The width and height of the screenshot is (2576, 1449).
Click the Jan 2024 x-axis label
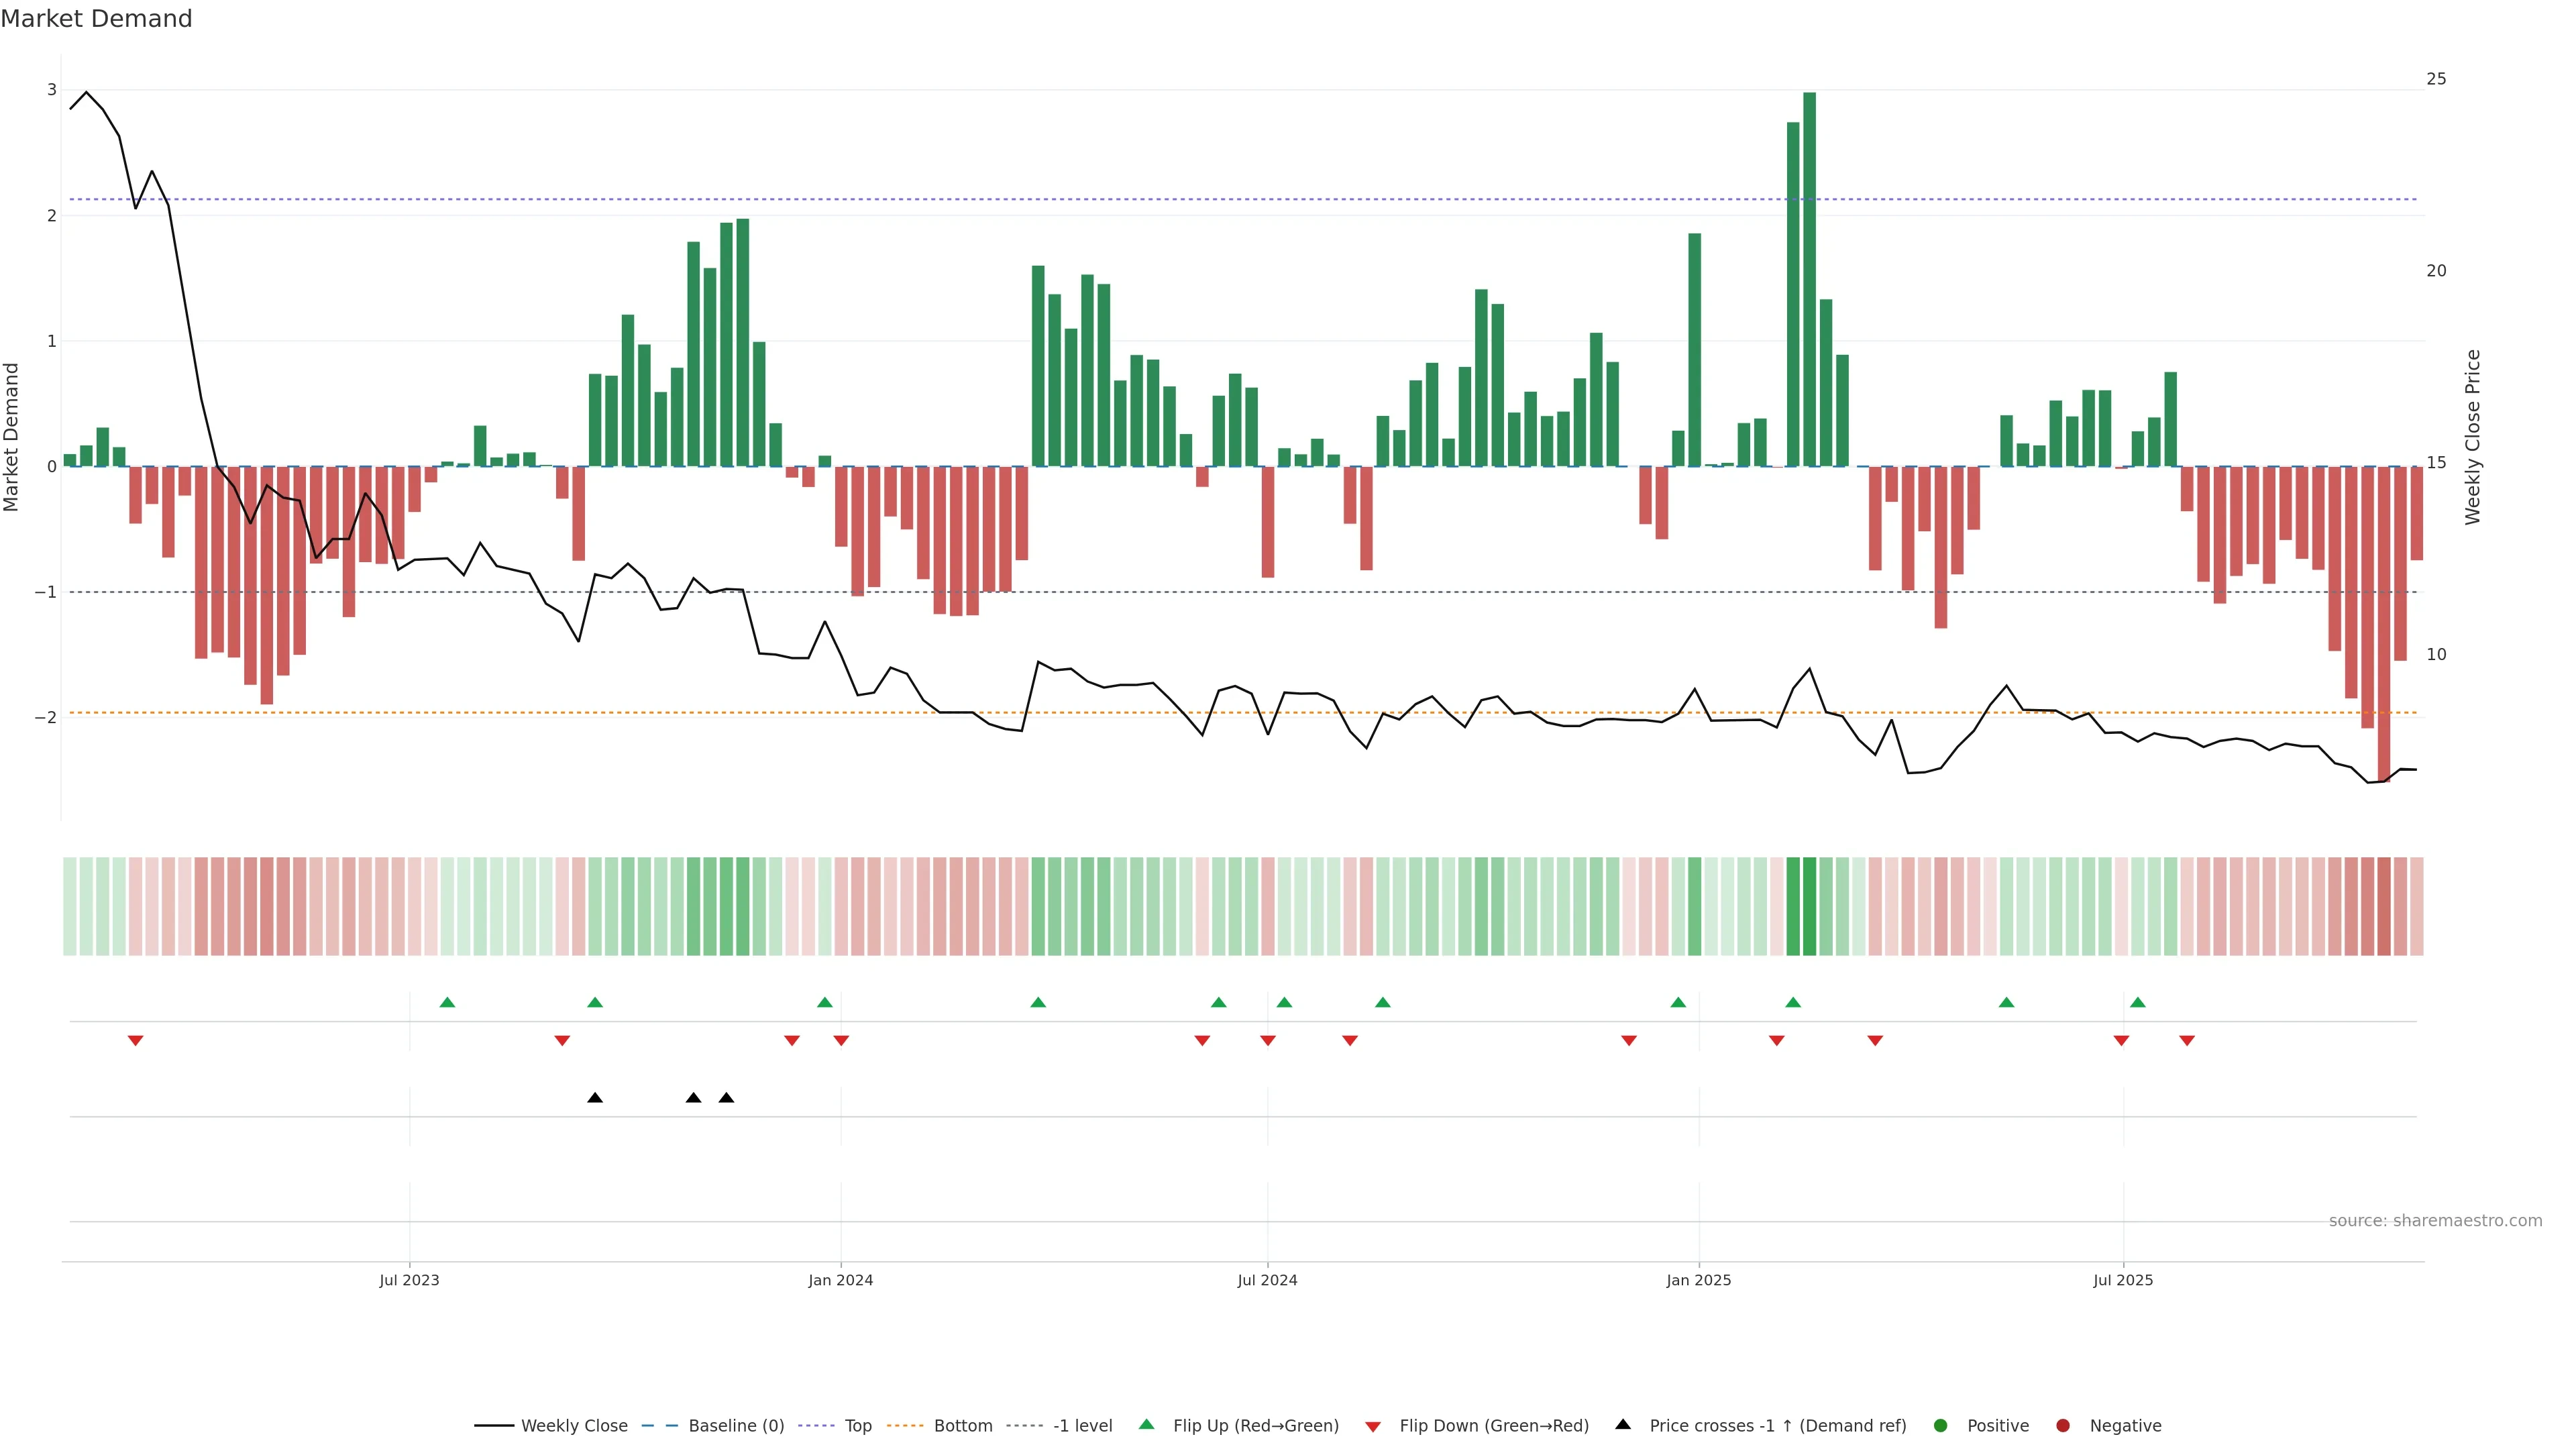coord(840,1280)
